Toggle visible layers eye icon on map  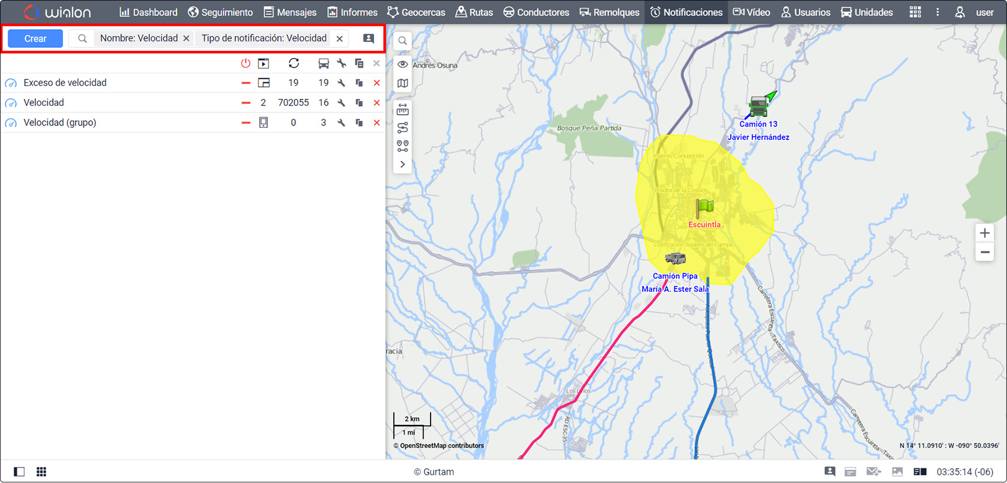(403, 65)
